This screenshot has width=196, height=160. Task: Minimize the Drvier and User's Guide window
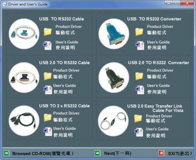(x=169, y=3)
